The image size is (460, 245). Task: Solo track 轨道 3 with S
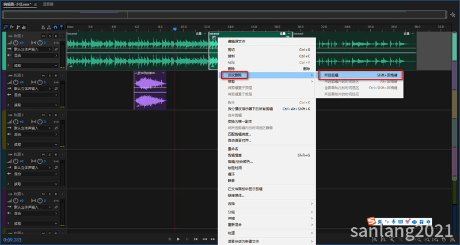click(50, 115)
